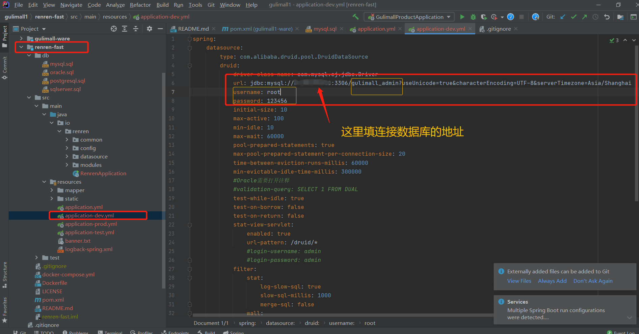Open the Refactor menu
The width and height of the screenshot is (639, 334).
(x=140, y=5)
